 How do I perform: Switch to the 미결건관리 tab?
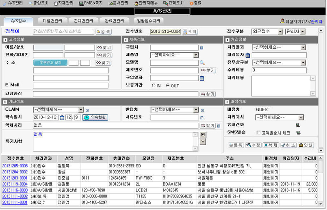[x=52, y=21]
